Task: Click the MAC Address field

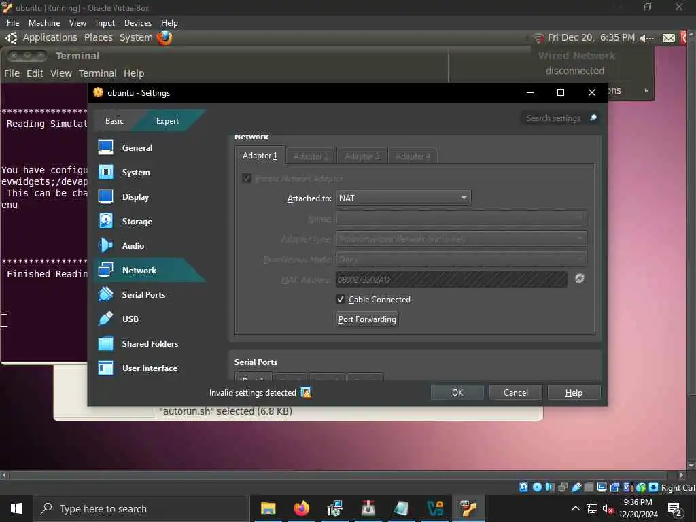Action: [x=451, y=279]
